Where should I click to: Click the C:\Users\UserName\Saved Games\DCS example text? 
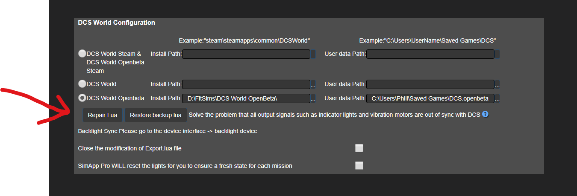pyautogui.click(x=427, y=40)
